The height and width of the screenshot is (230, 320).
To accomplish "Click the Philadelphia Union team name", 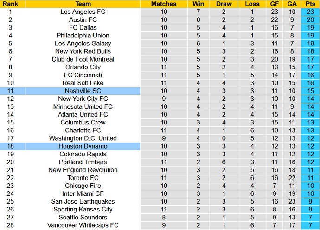I will pos(83,35).
